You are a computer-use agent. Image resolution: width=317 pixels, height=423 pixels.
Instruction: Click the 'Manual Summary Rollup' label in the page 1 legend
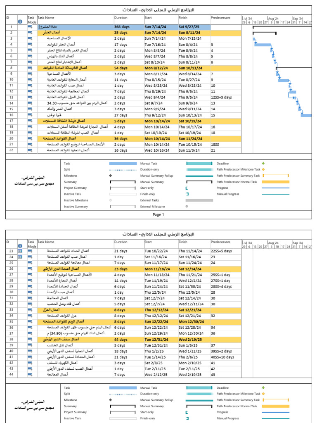point(156,176)
